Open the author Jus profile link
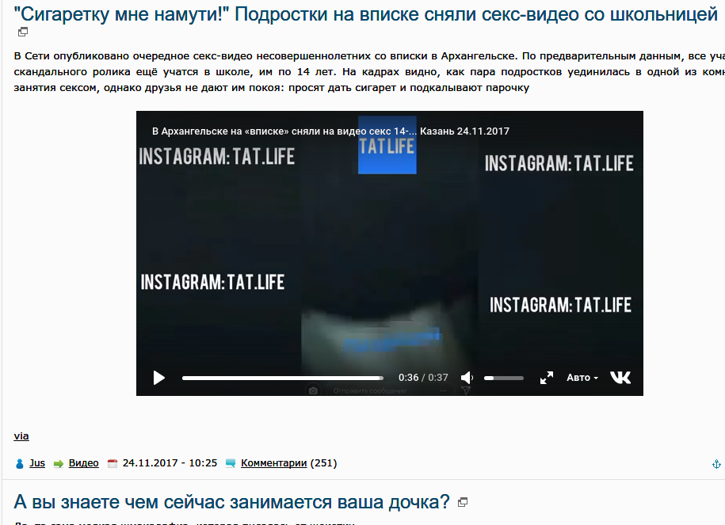The height and width of the screenshot is (525, 725). tap(37, 463)
